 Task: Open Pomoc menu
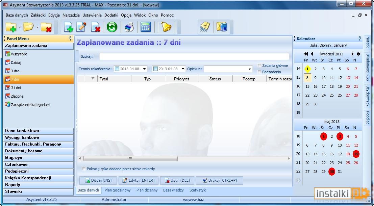167,15
